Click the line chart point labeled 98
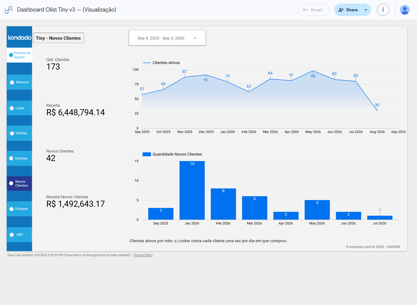The width and height of the screenshot is (417, 305). point(313,71)
